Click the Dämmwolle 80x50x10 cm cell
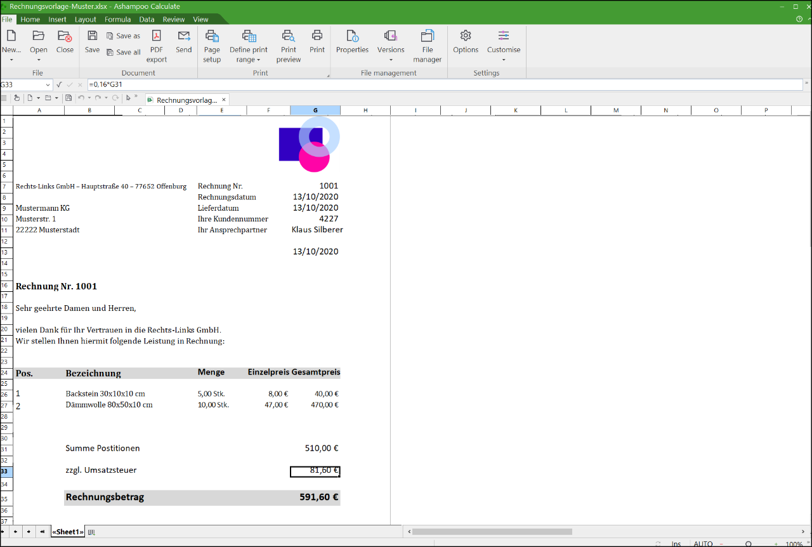Viewport: 812px width, 547px height. click(108, 405)
